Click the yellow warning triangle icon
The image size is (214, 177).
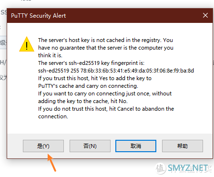(x=27, y=44)
